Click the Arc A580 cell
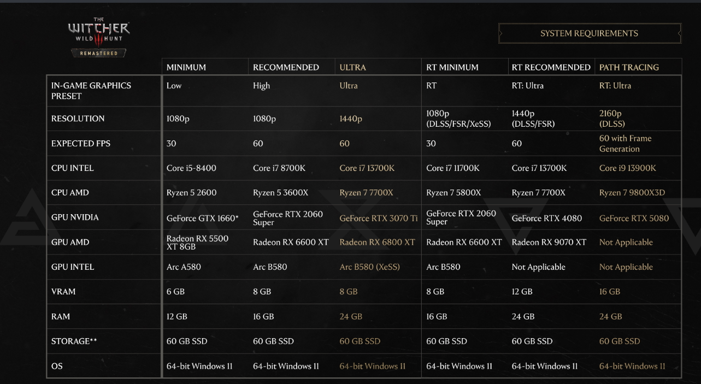701x384 pixels. tap(184, 267)
